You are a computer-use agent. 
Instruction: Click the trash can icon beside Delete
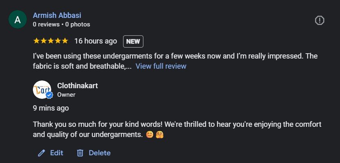[80, 153]
